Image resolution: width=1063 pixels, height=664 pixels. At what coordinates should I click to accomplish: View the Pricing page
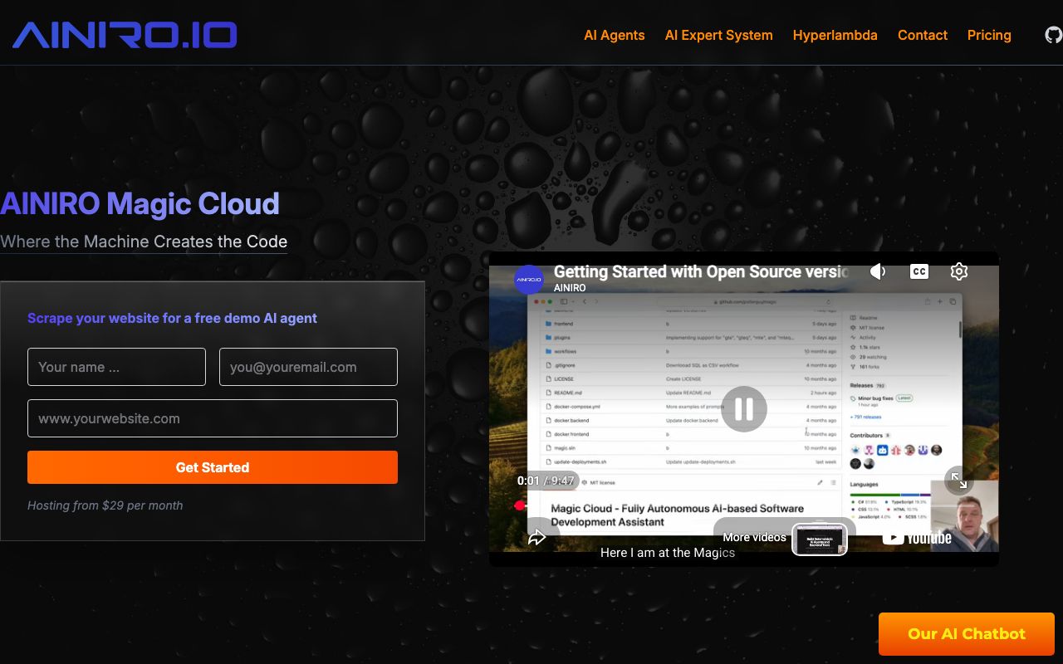[989, 35]
